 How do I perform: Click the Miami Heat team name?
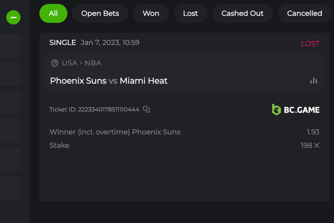pyautogui.click(x=144, y=81)
